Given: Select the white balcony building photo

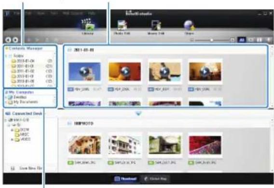Looking at the screenshot, I should [x=125, y=145].
